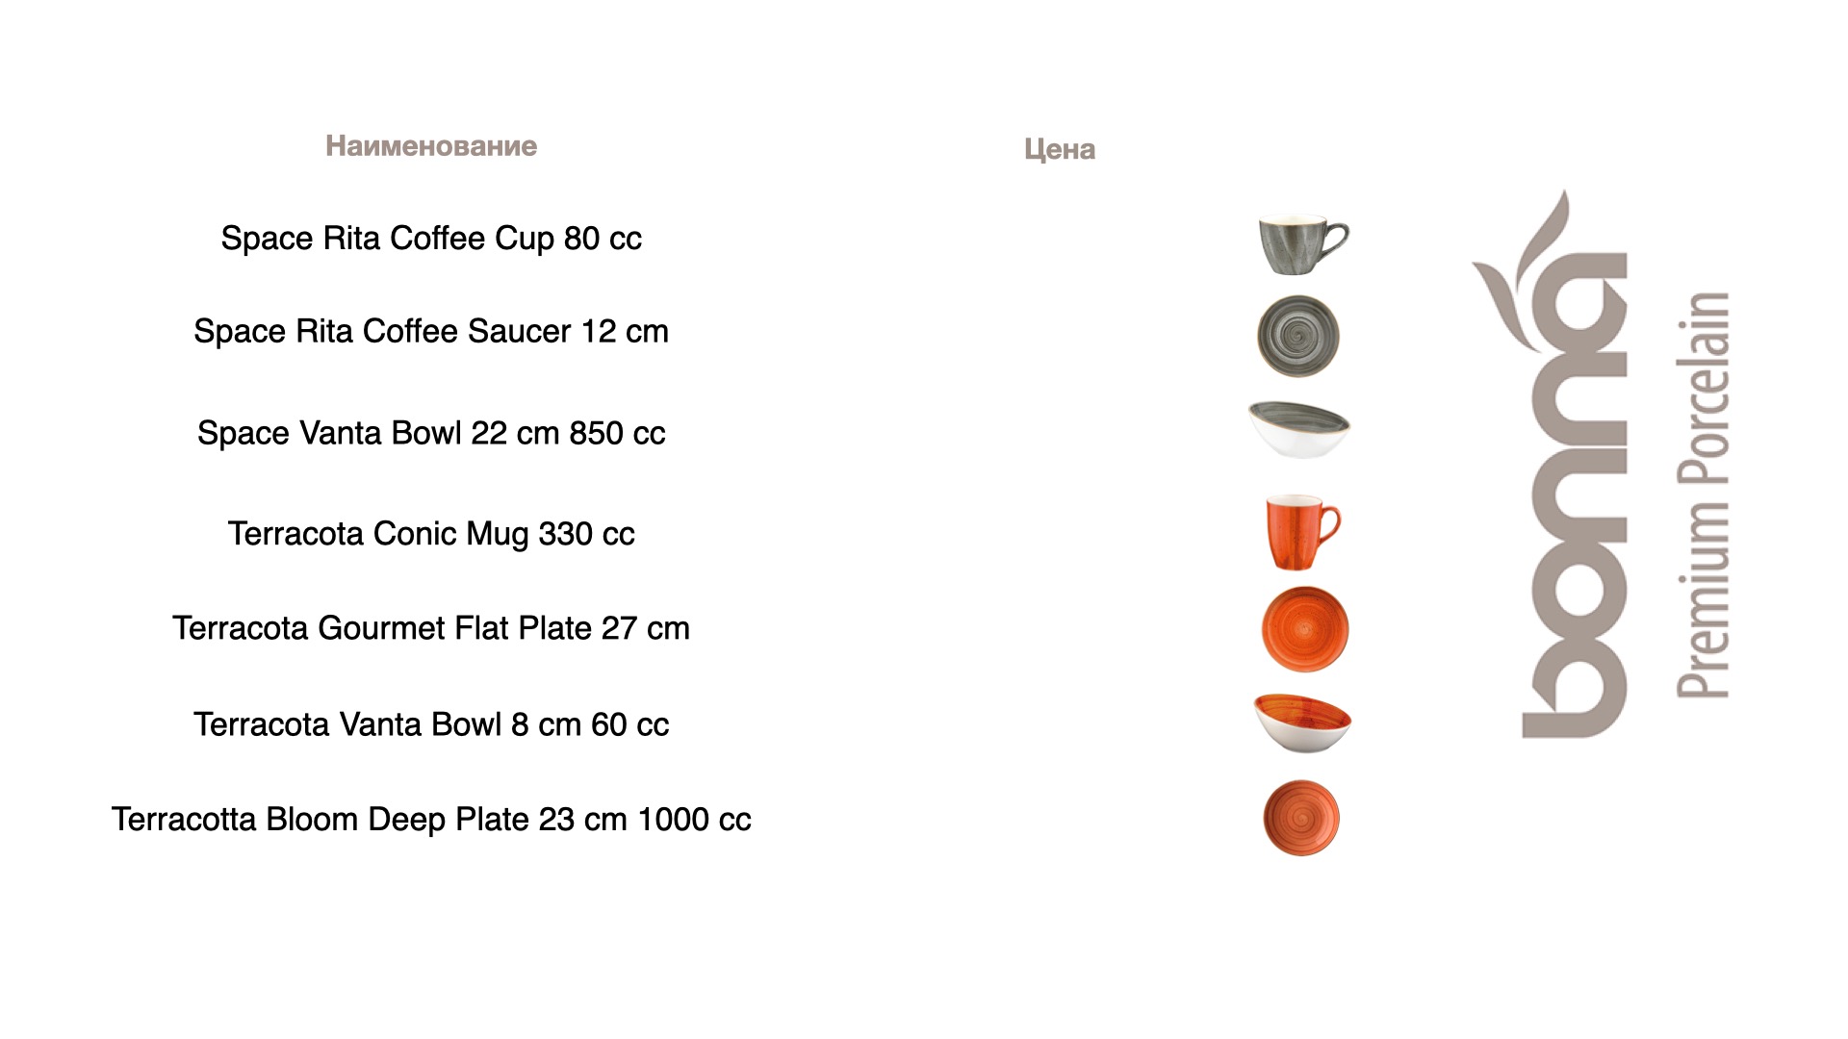Select Space Rita Coffee Saucer 12 cm text
1848x1039 pixels.
click(x=431, y=331)
